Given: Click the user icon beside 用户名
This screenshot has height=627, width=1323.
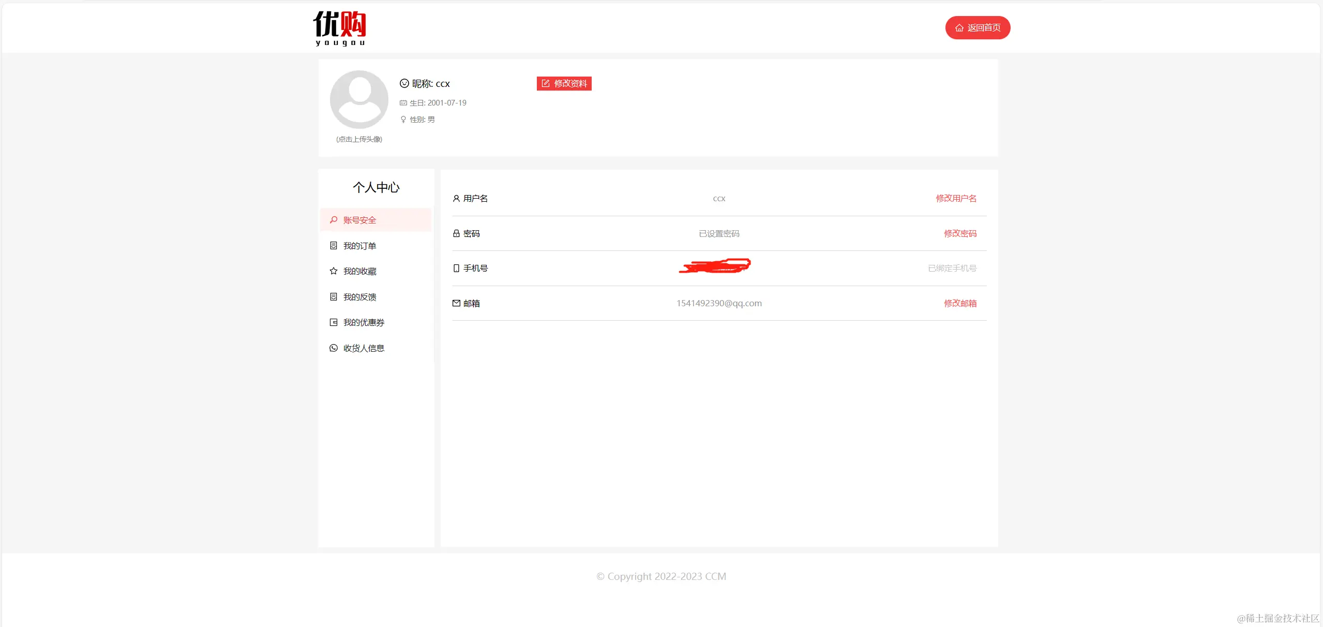Looking at the screenshot, I should click(456, 198).
